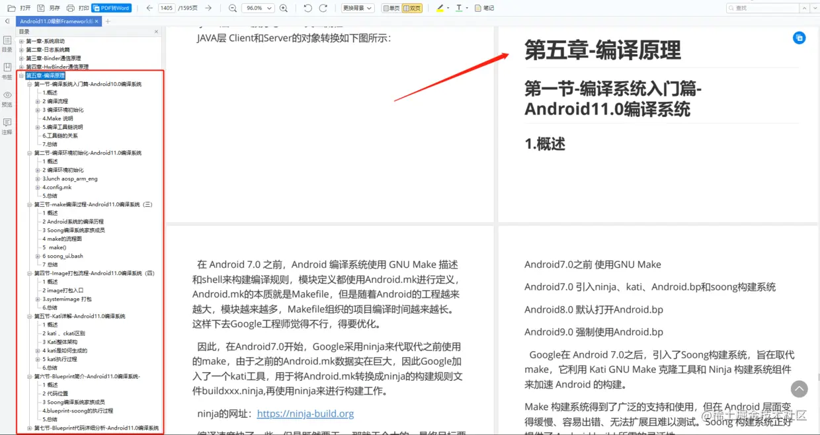Click the 打印 printer icon
Screen dimensions: 820x435
click(70, 8)
